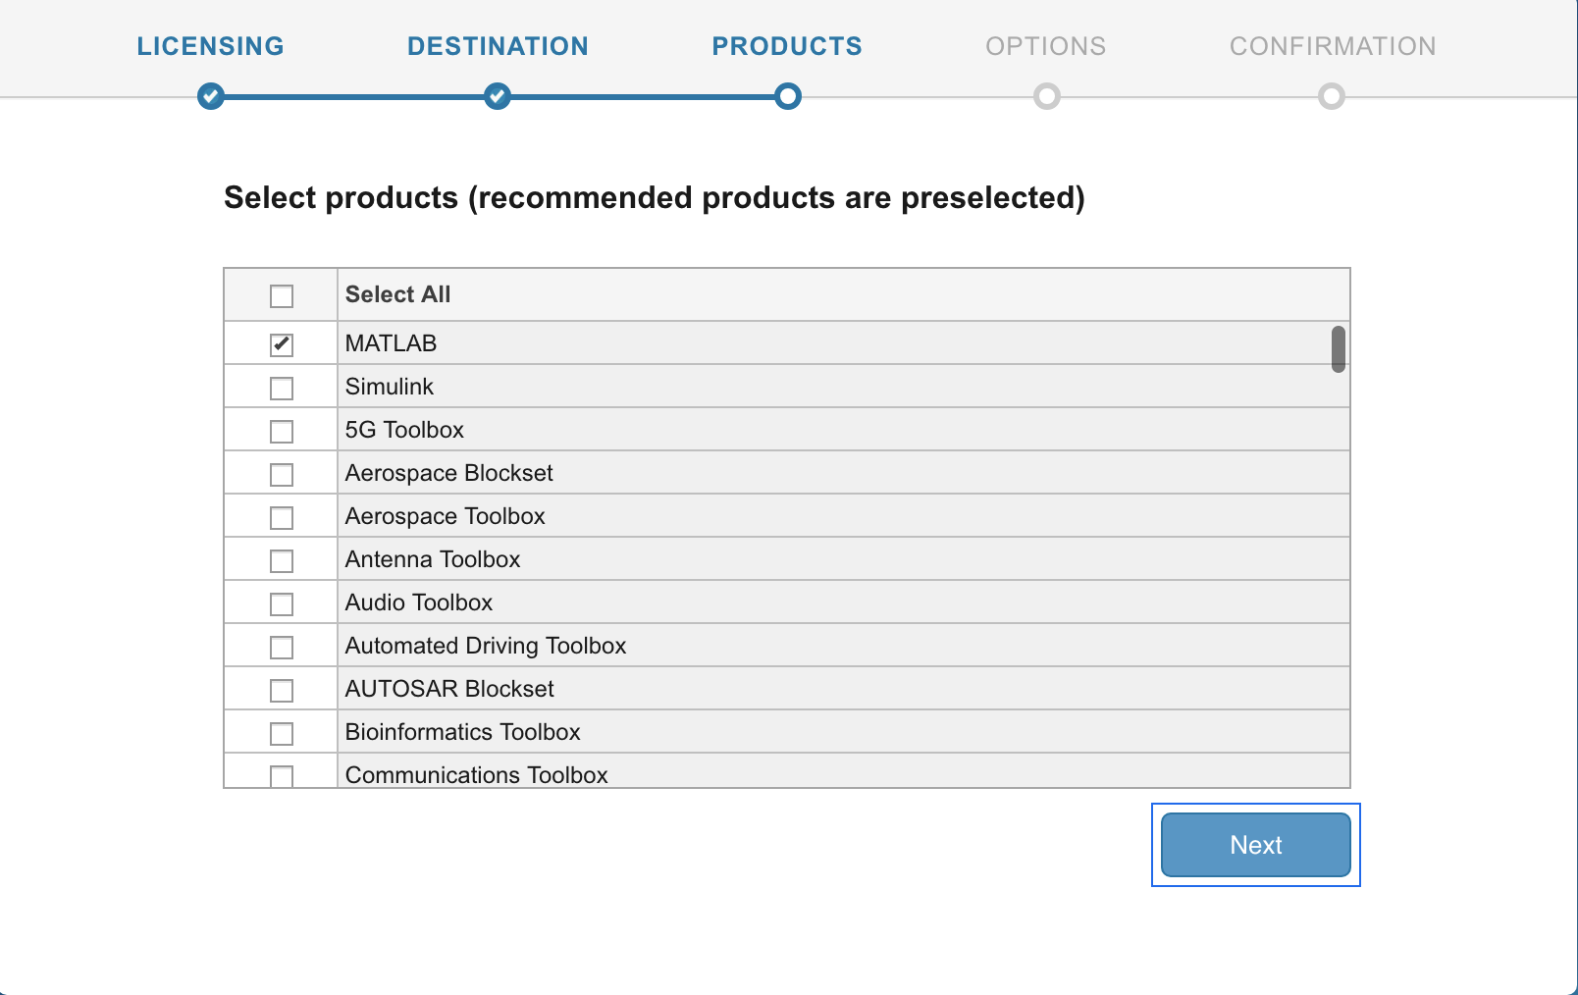Viewport: 1578px width, 995px height.
Task: Click the Confirmation step circle marker
Action: pyautogui.click(x=1332, y=96)
